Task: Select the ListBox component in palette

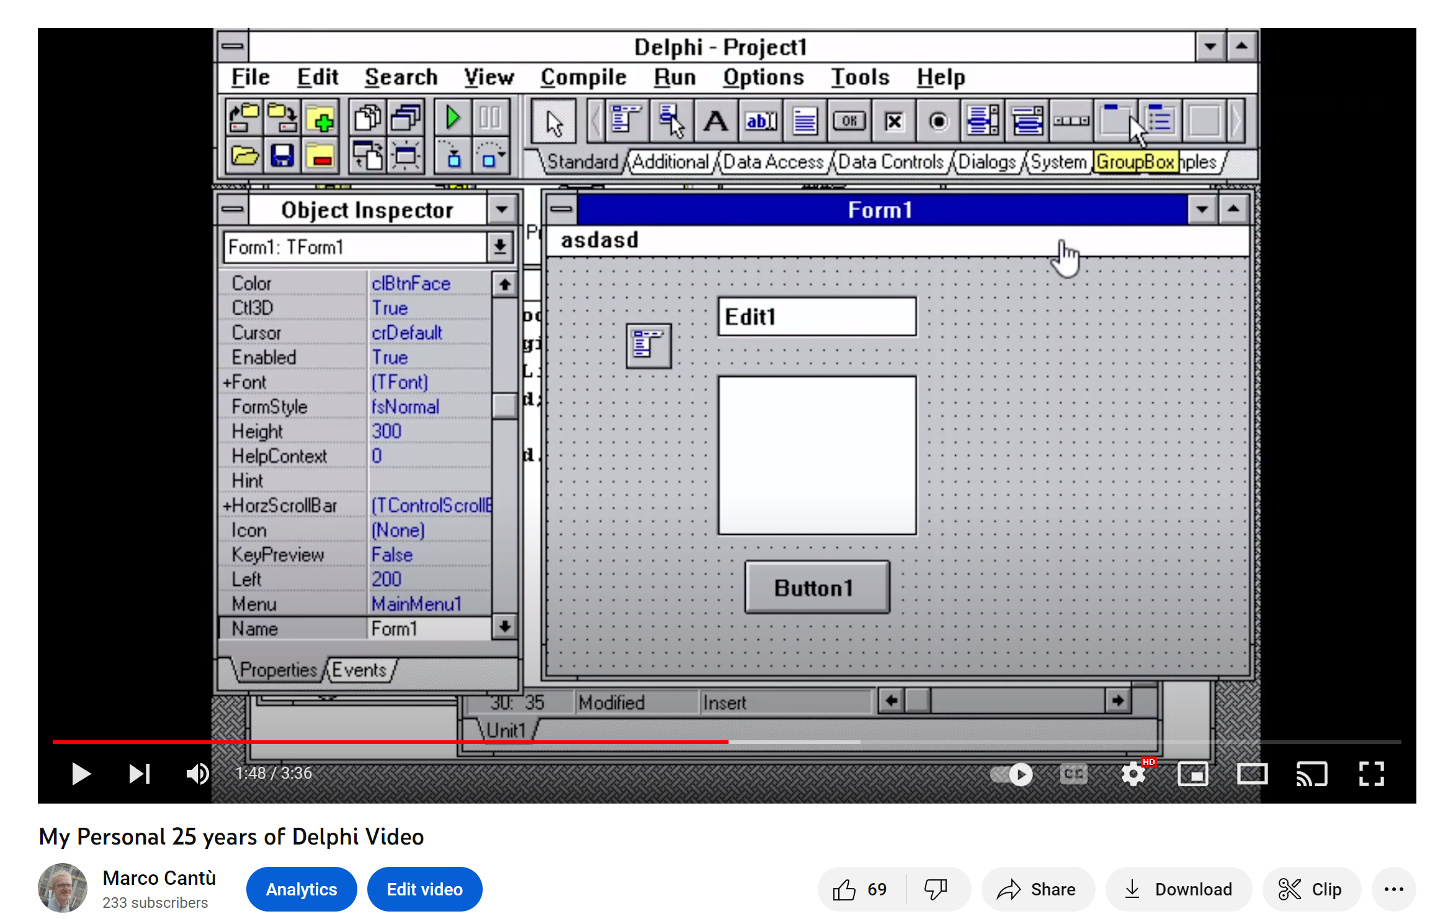Action: tap(983, 120)
